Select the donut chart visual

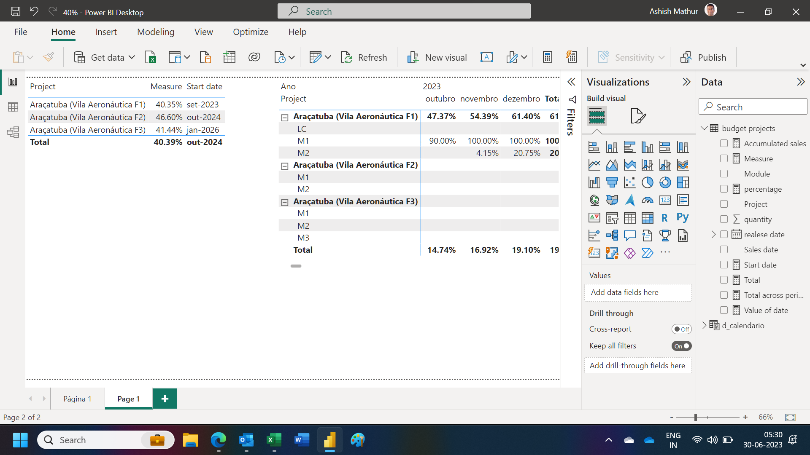coord(665,182)
